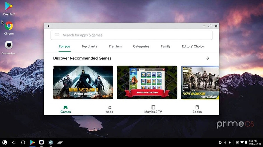
Task: Switch to the For you tab
Action: click(x=64, y=46)
